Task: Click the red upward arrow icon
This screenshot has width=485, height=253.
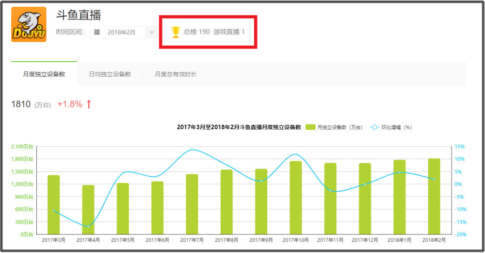Action: 89,104
